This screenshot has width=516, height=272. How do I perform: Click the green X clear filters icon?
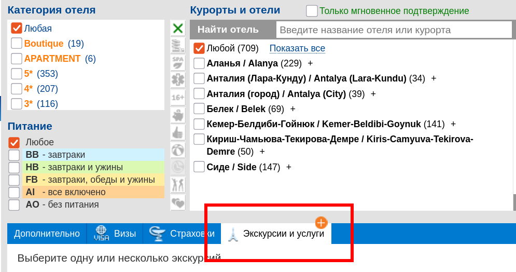pos(178,29)
